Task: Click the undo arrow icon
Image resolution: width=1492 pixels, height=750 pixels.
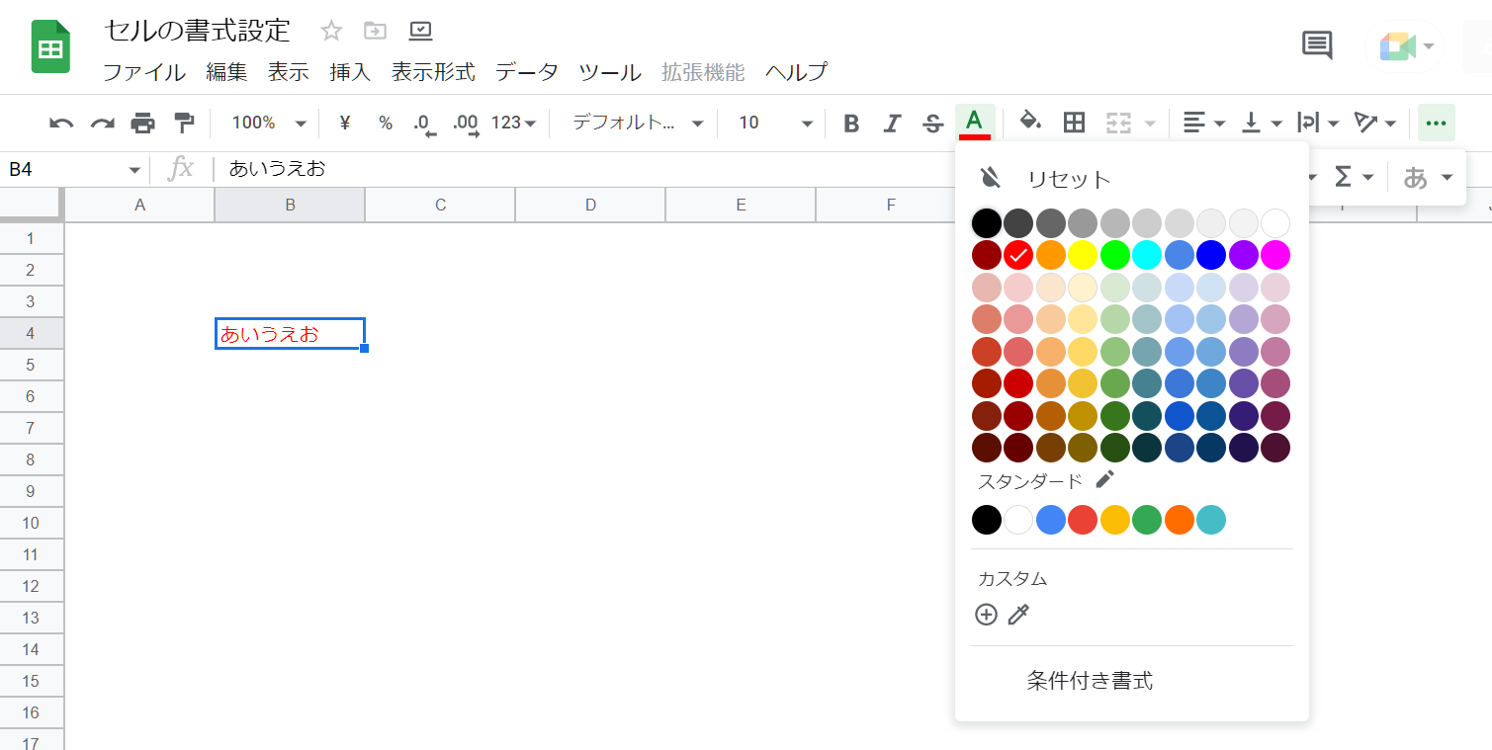Action: (61, 124)
